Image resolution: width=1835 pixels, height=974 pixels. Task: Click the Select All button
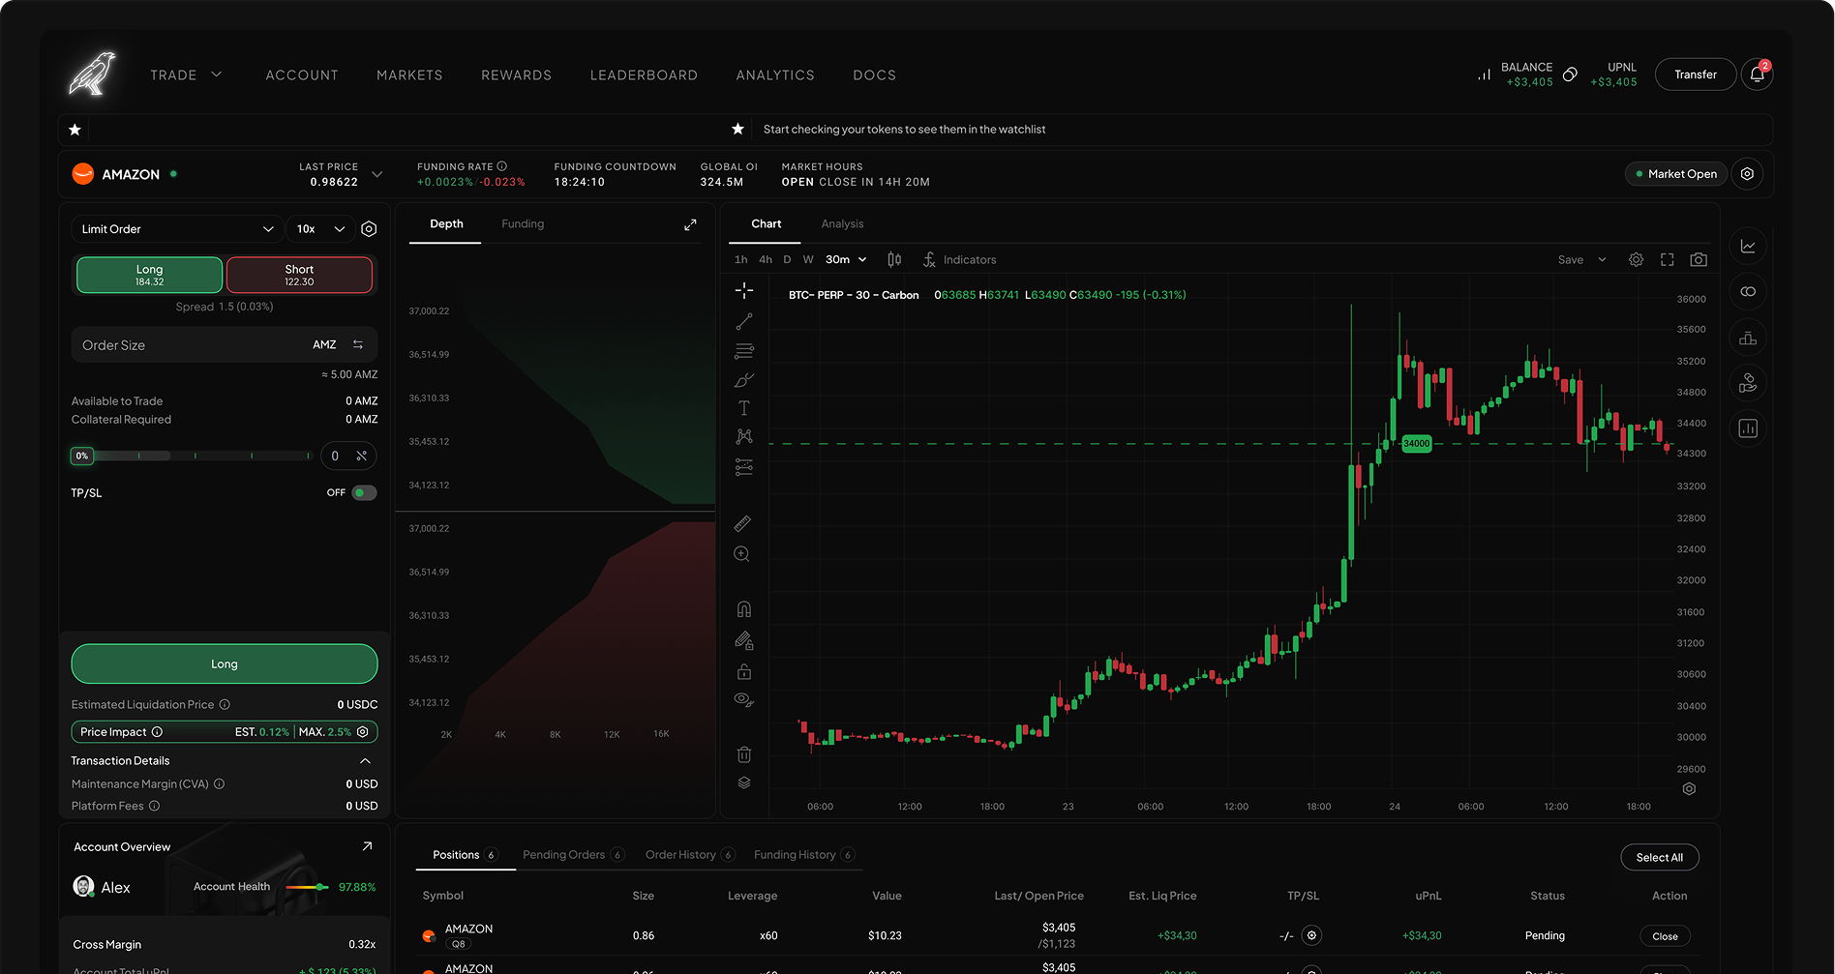click(x=1660, y=857)
